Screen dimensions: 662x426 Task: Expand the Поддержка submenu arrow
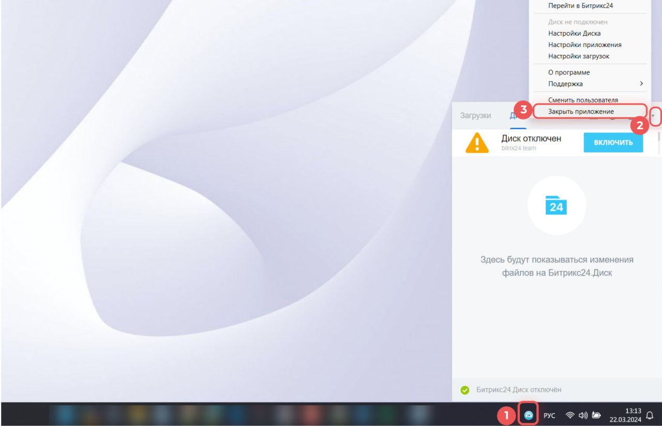pos(641,84)
